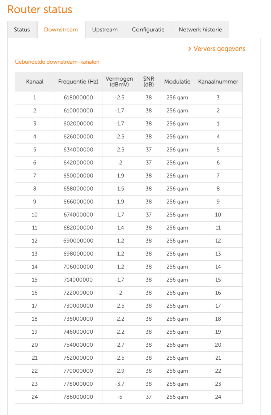The image size is (271, 415).
Task: Click the Router status page title
Action: click(40, 9)
